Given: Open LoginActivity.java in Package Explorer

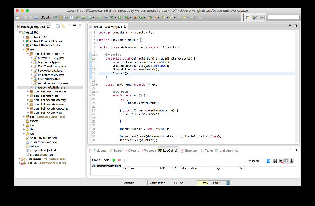Looking at the screenshot, I should pyautogui.click(x=49, y=62).
